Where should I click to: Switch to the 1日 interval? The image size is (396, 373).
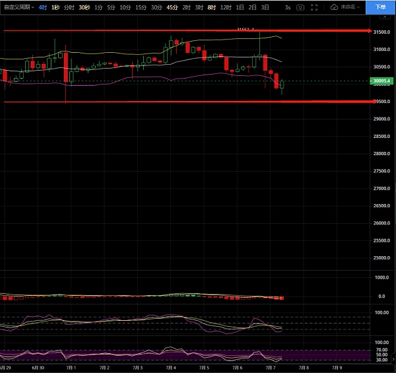[x=240, y=7]
